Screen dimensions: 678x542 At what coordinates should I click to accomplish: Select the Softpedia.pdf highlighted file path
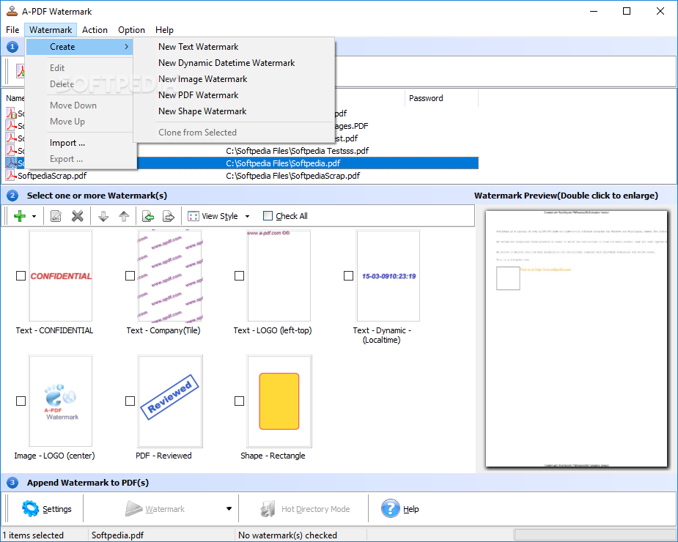(x=283, y=163)
